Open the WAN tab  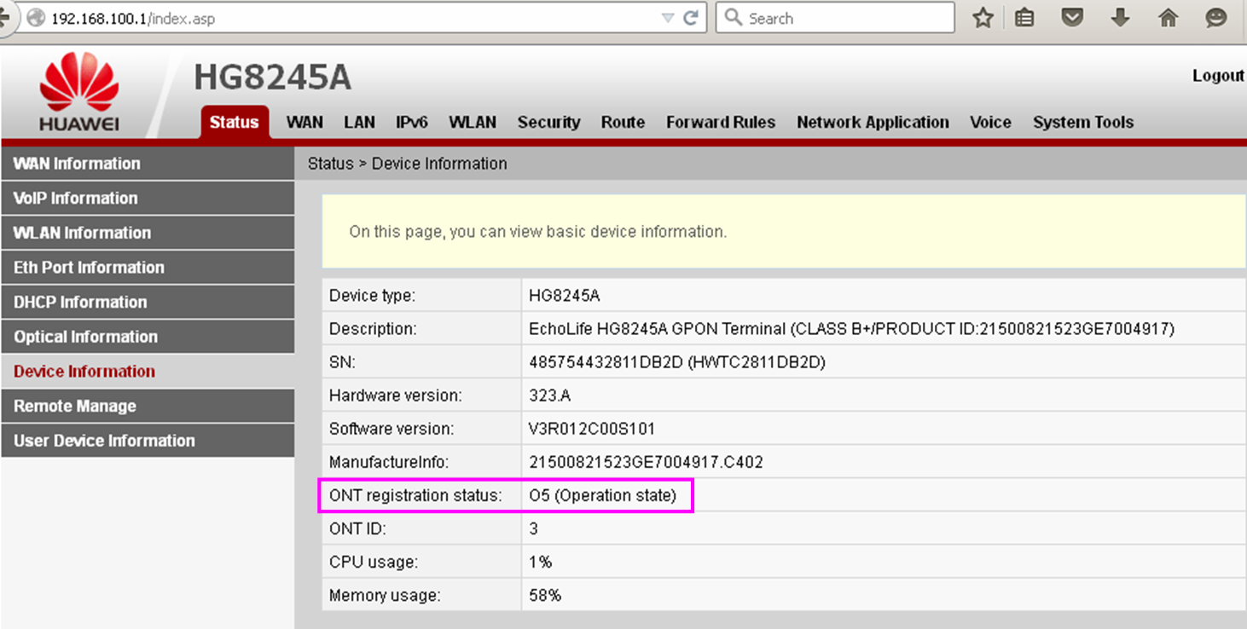click(x=304, y=122)
